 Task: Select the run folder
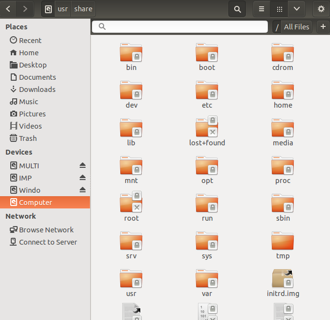207,208
